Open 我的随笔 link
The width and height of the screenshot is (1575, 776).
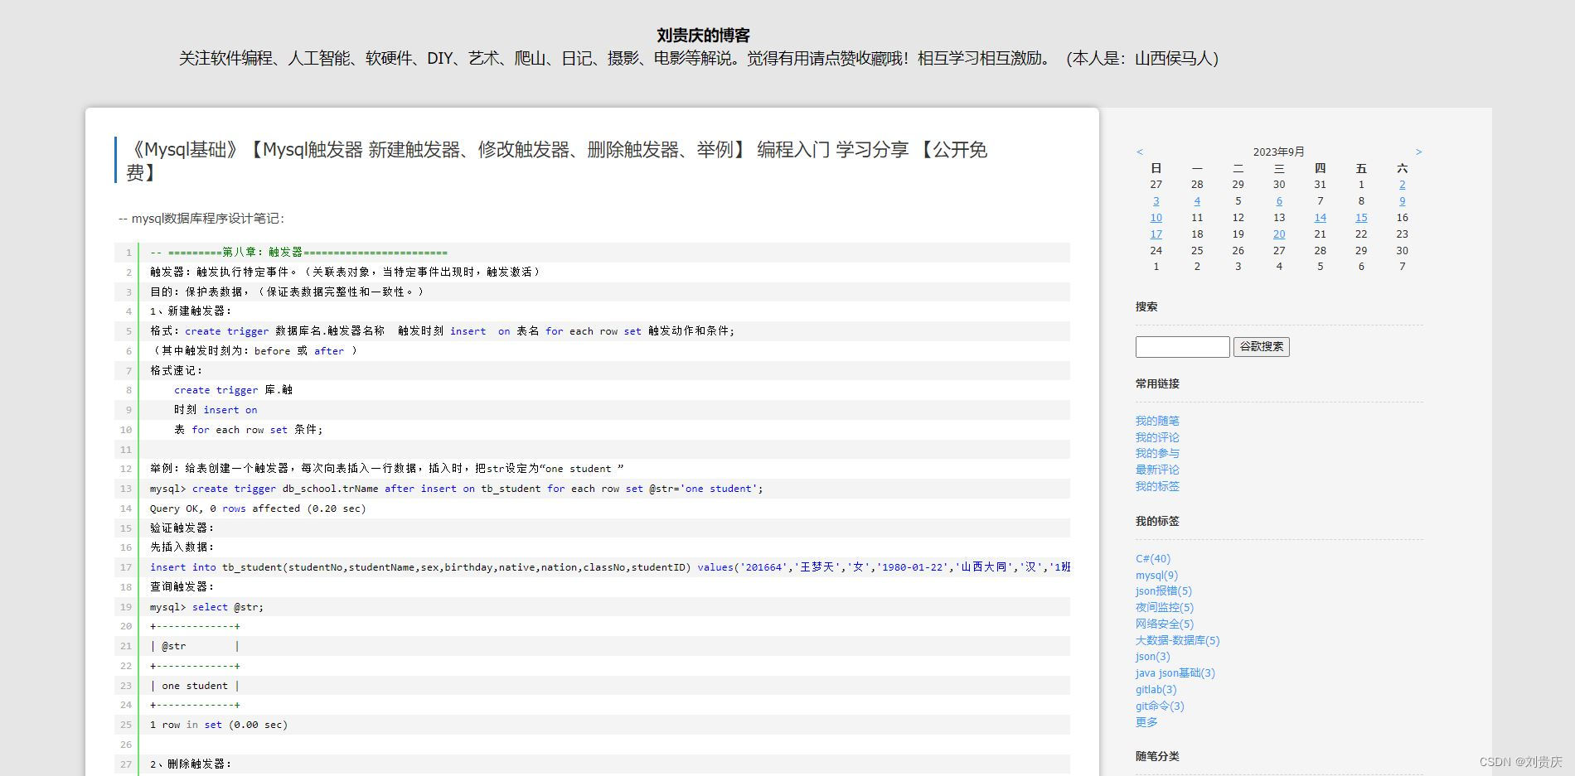(1157, 421)
